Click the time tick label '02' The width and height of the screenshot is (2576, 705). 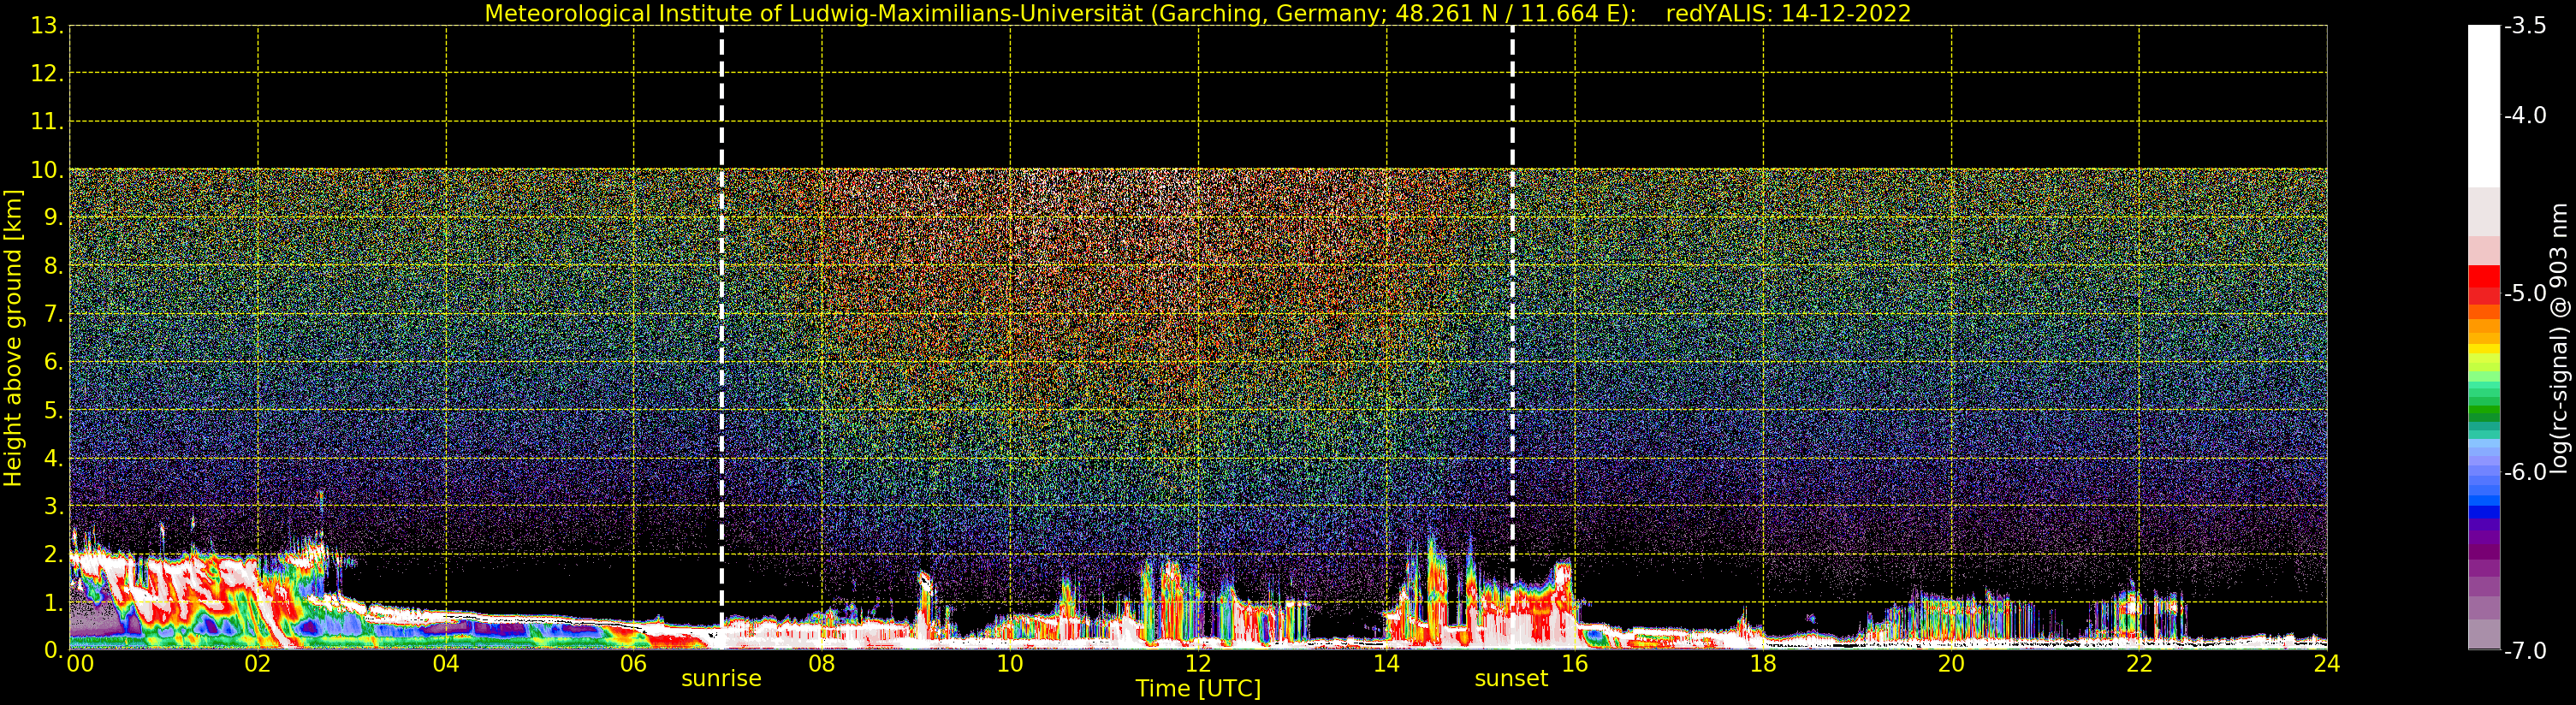point(258,664)
